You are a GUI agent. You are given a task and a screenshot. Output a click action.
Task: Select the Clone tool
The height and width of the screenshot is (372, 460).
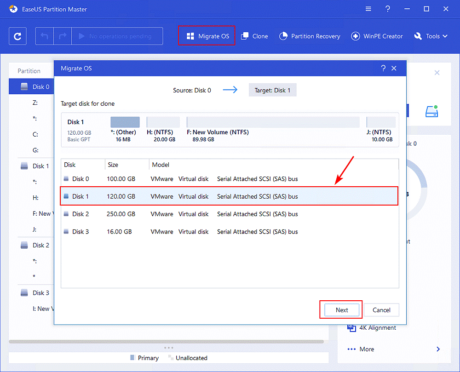pyautogui.click(x=254, y=36)
